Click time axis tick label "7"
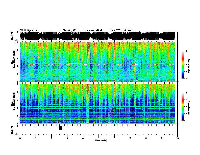The height and width of the screenshot is (155, 200). [x=130, y=138]
